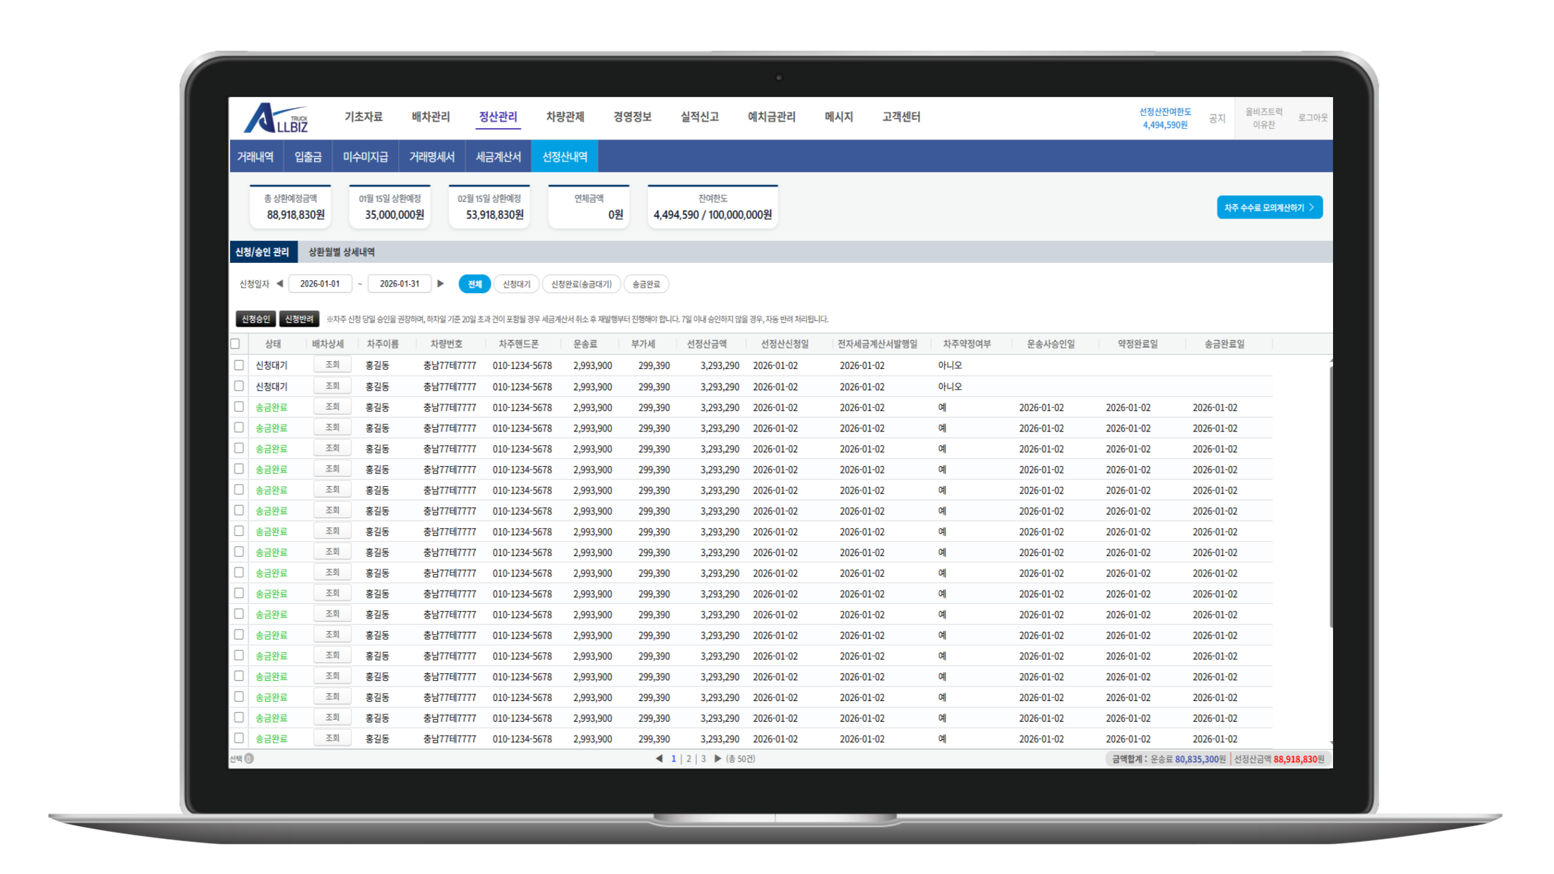Select the 신청완료(송금대기) status filter
The height and width of the screenshot is (874, 1554).
coord(581,284)
